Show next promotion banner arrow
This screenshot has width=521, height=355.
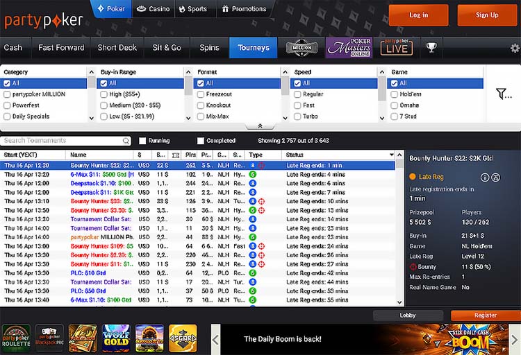pos(514,340)
